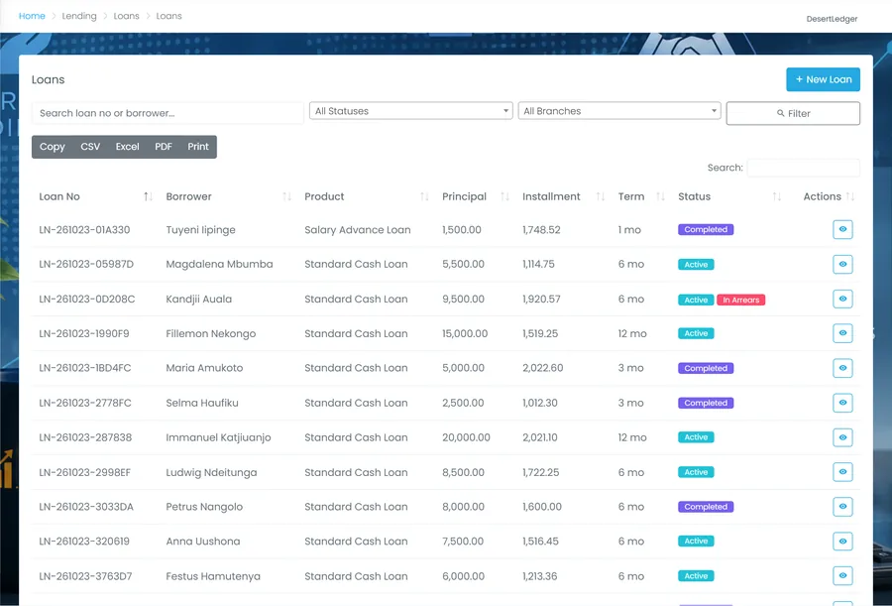Click installment value 1,600.00
This screenshot has height=606, width=892.
pos(542,507)
